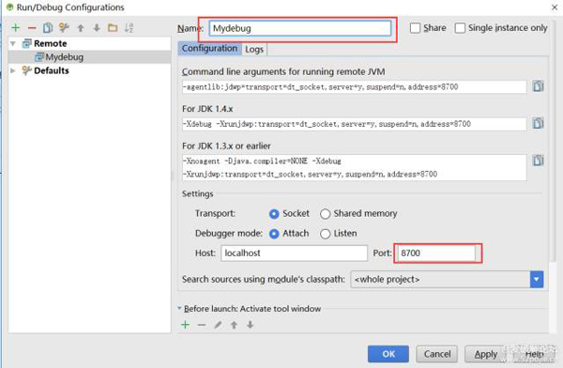Open module classpath dropdown
The width and height of the screenshot is (563, 368).
pyautogui.click(x=537, y=279)
